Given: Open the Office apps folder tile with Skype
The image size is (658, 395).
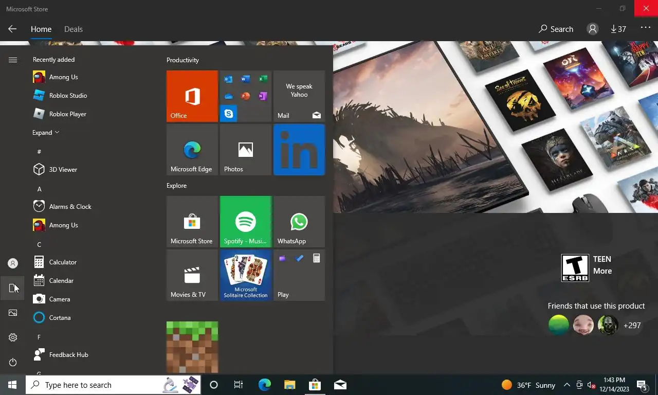Looking at the screenshot, I should pos(246,96).
